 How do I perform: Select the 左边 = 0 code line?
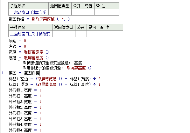[17, 46]
